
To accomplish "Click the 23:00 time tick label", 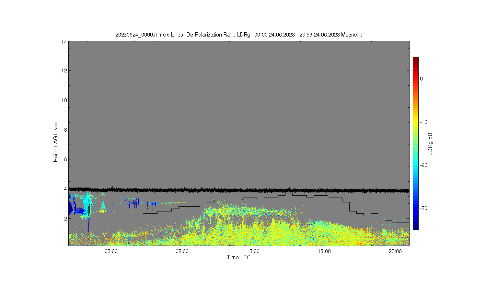I will 395,252.
